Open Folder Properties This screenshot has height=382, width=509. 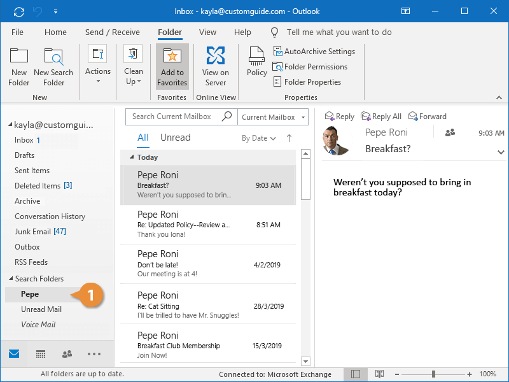tap(307, 82)
